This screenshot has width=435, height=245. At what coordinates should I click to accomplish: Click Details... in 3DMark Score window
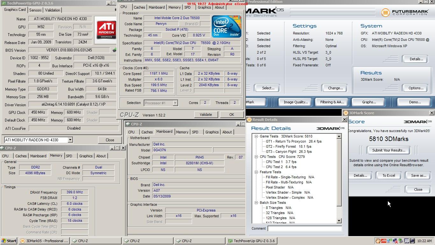click(360, 175)
